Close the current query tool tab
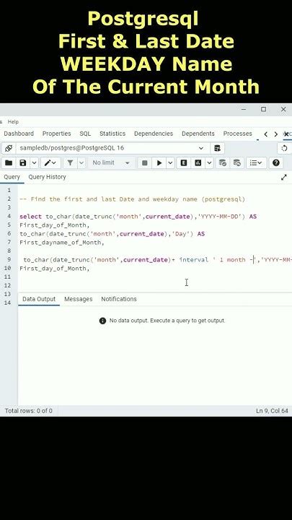The image size is (292, 520). 287,134
